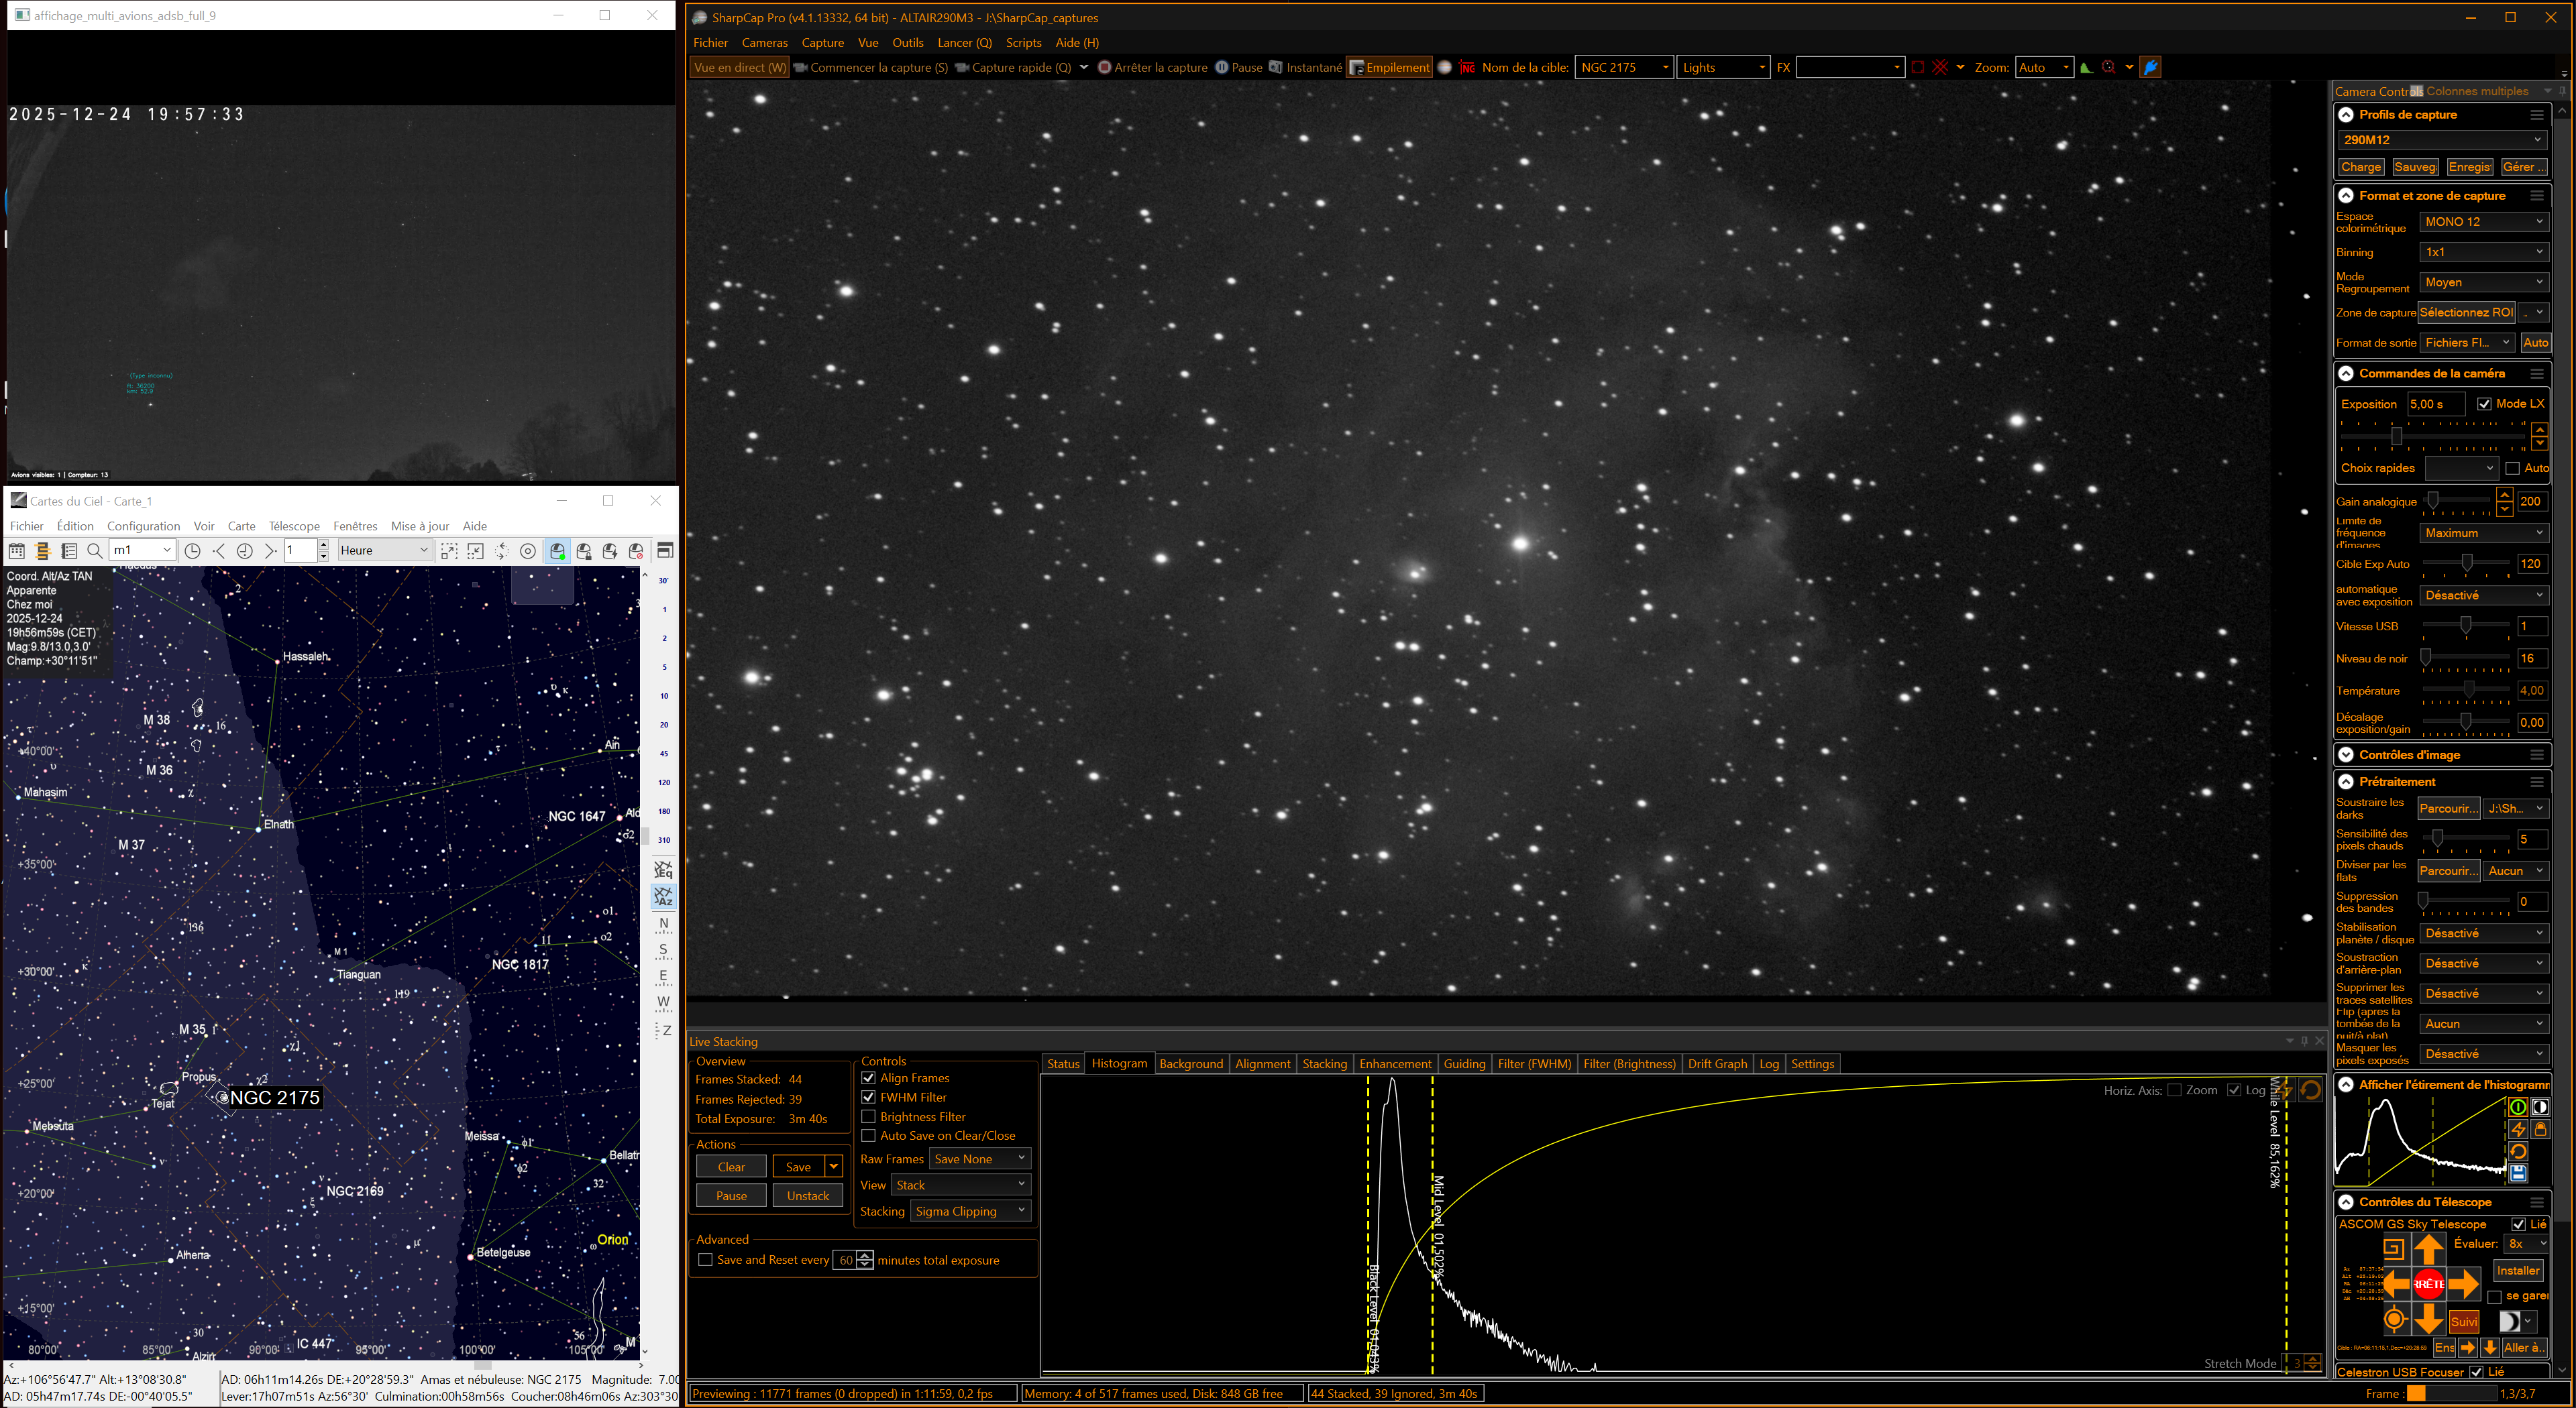Click the red ARRÊTE stop telescope button

pos(2428,1283)
